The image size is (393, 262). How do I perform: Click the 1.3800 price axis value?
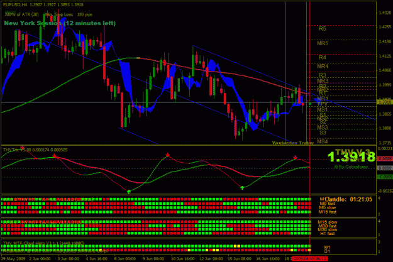click(x=385, y=128)
